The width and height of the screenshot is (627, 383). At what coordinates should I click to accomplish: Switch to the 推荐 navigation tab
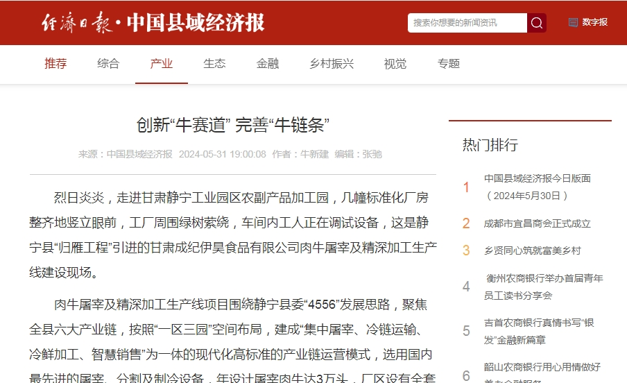pos(55,64)
